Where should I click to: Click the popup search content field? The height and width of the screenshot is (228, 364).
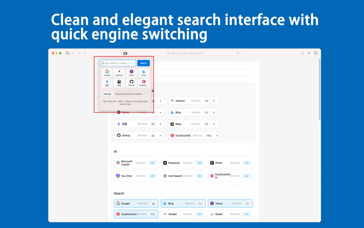(x=119, y=63)
